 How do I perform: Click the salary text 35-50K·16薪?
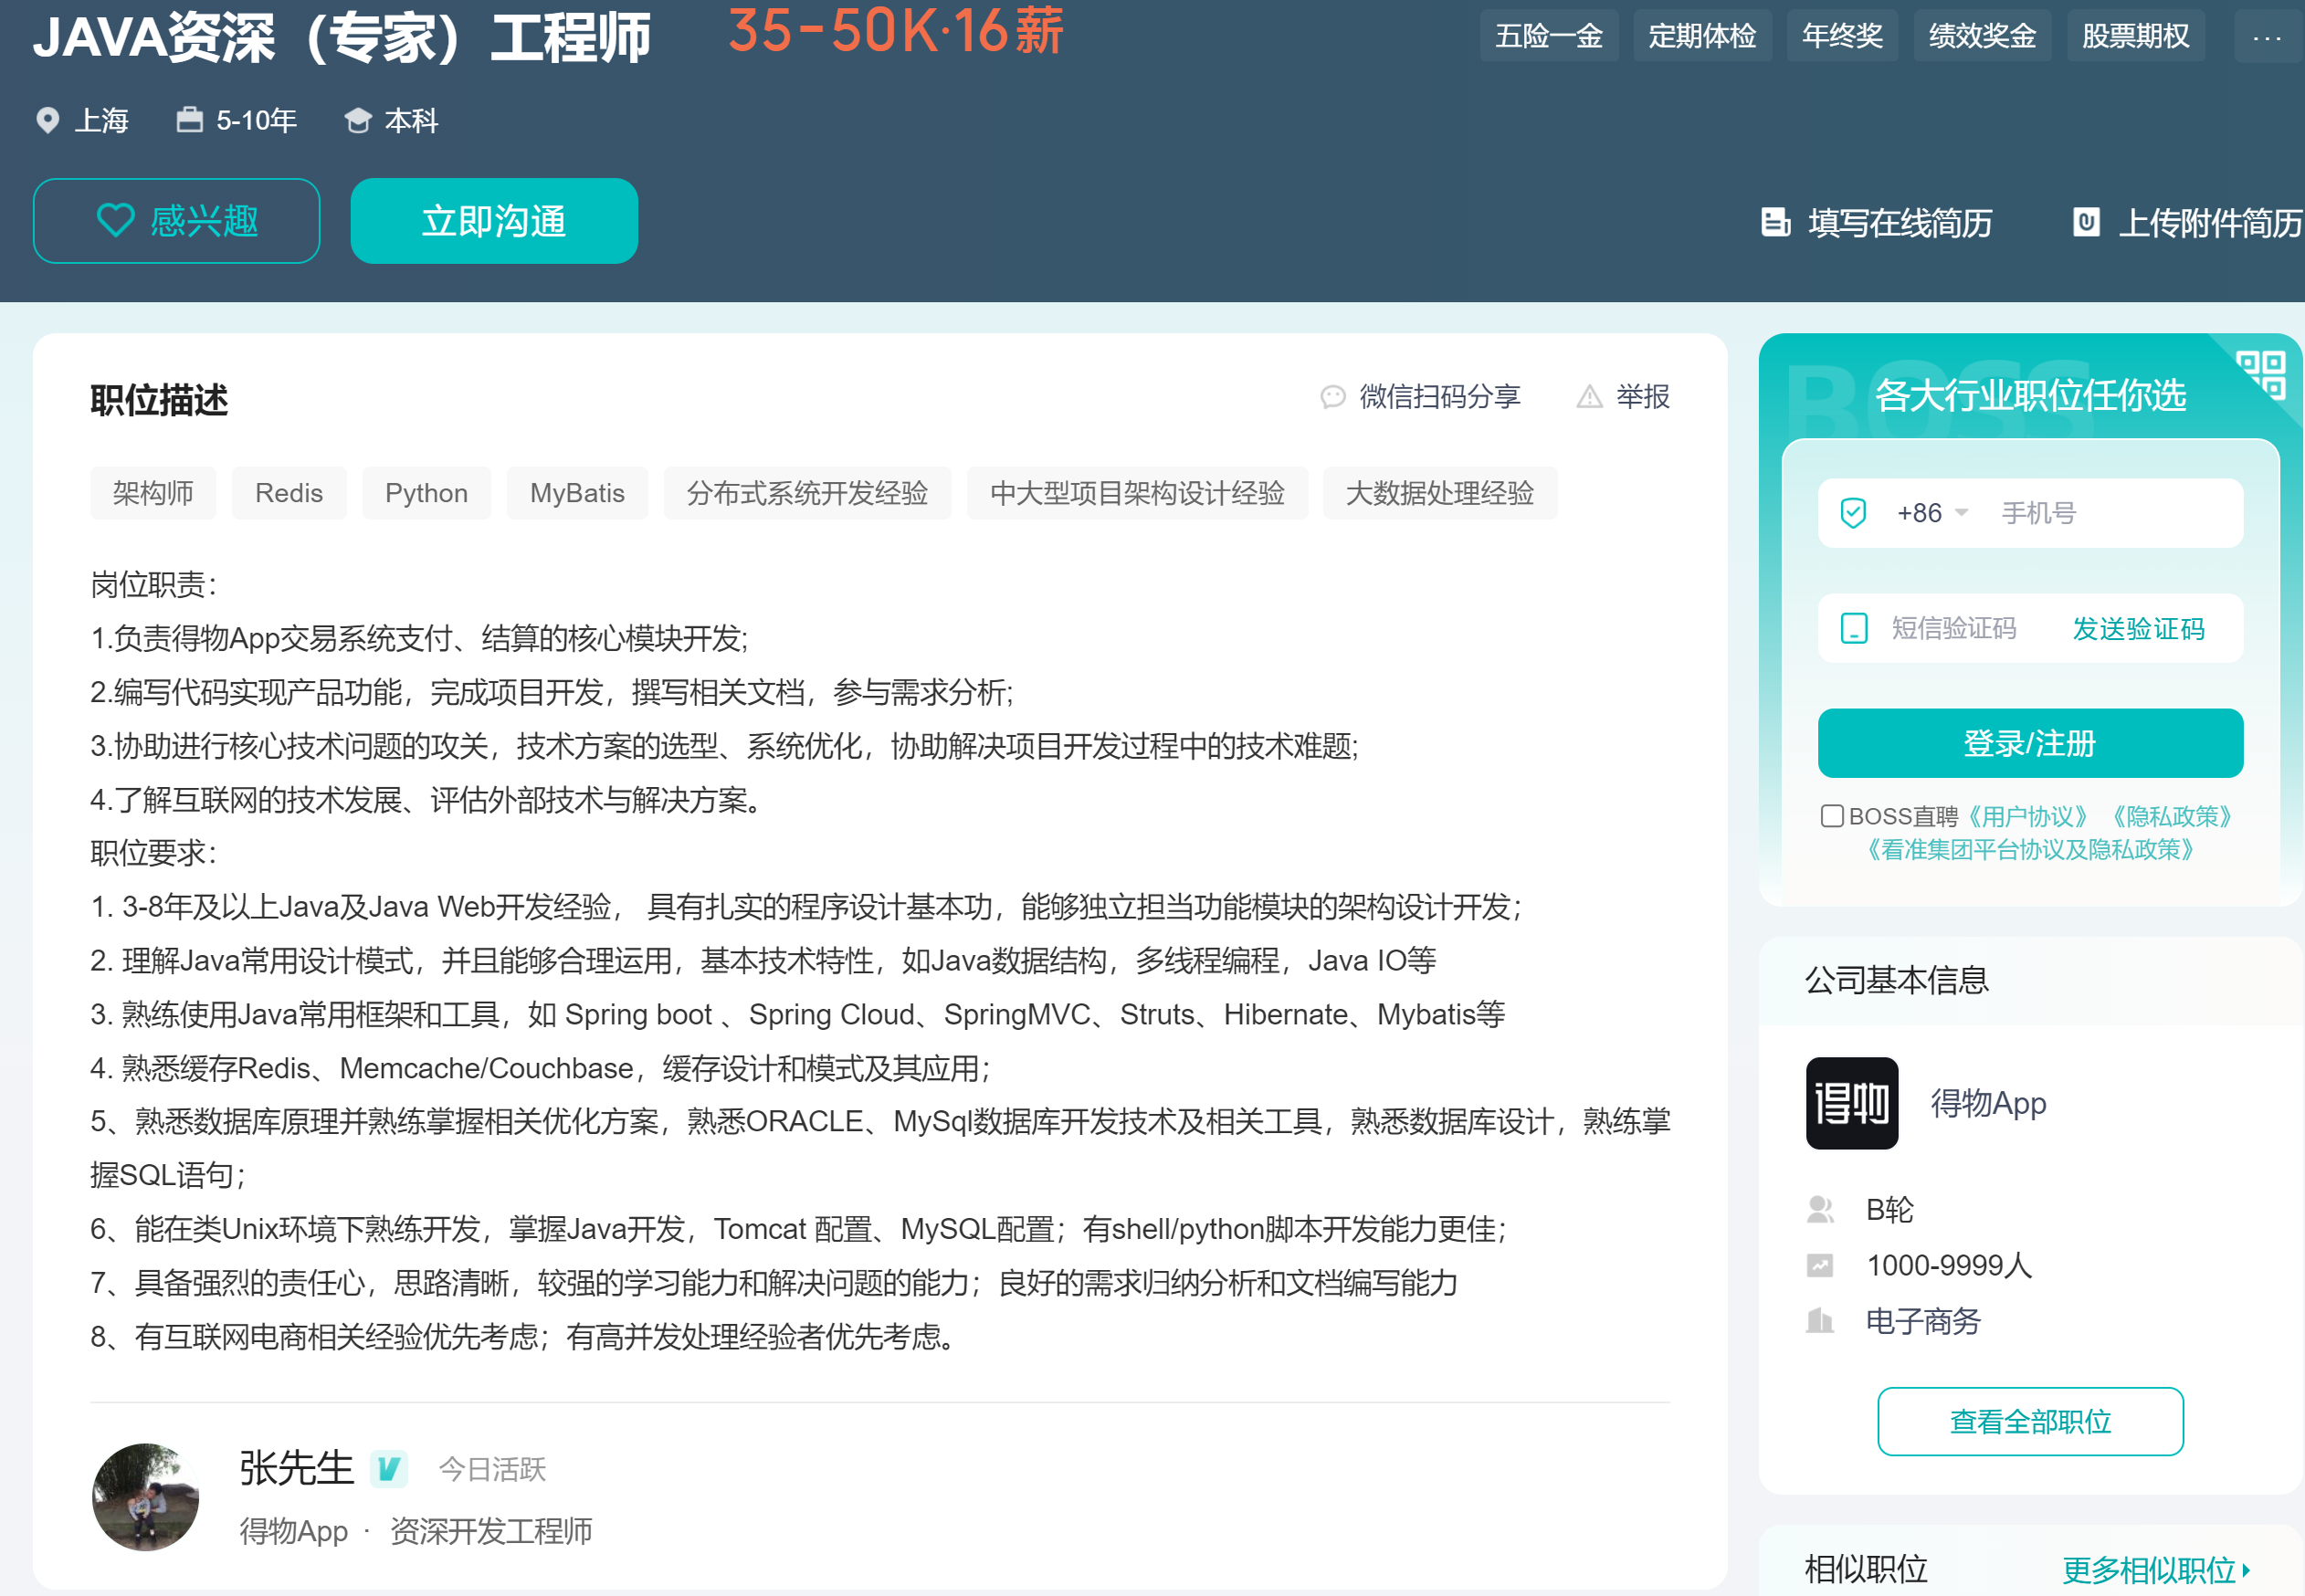pyautogui.click(x=896, y=30)
